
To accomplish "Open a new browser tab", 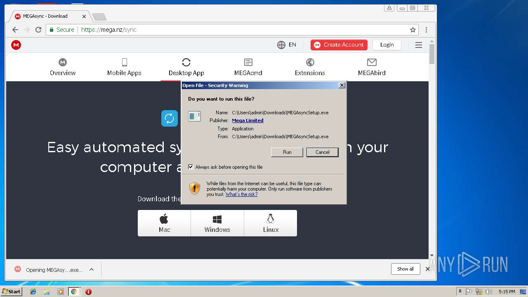I will (x=99, y=16).
